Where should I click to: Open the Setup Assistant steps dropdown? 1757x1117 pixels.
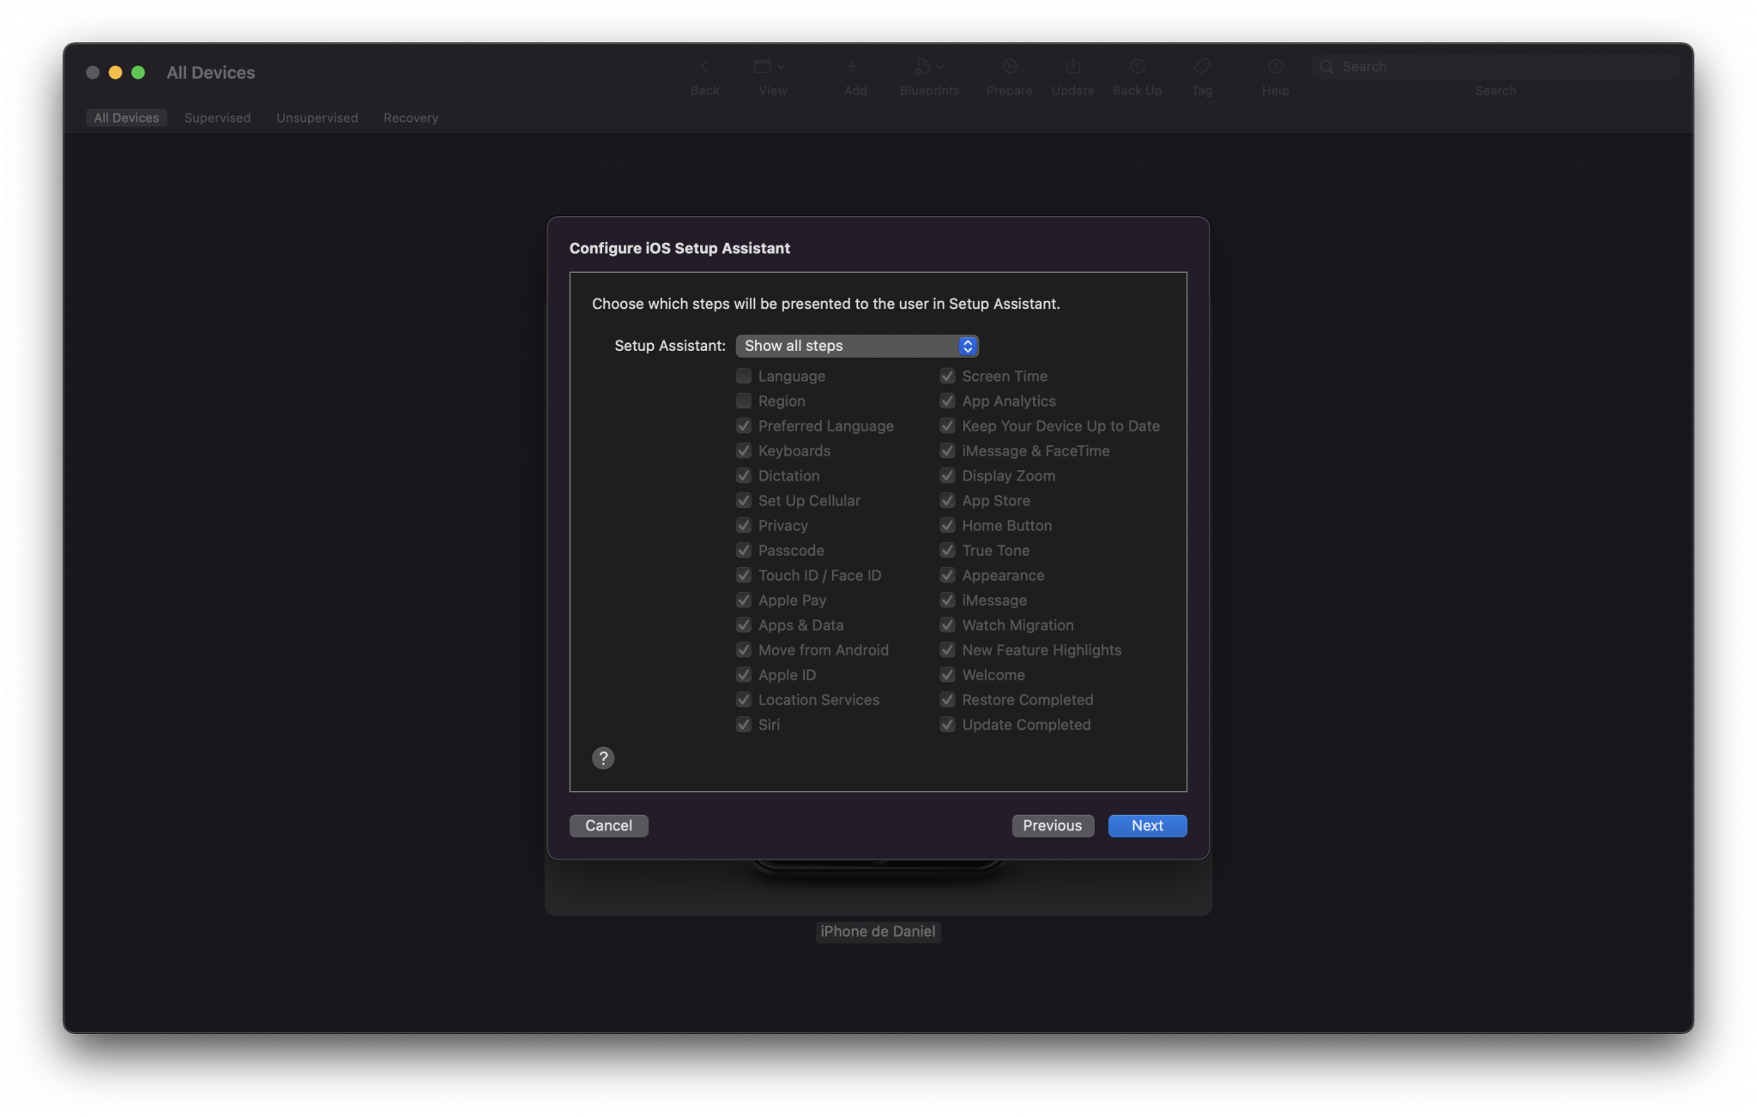856,346
